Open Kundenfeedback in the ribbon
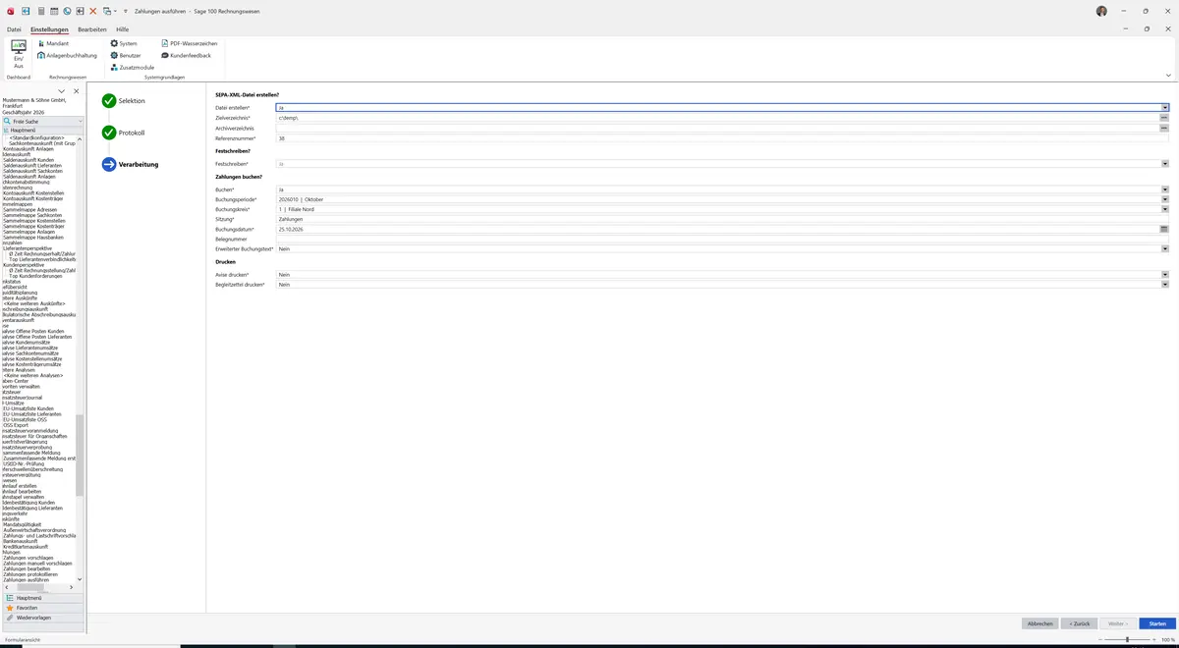The width and height of the screenshot is (1179, 648). click(x=186, y=55)
